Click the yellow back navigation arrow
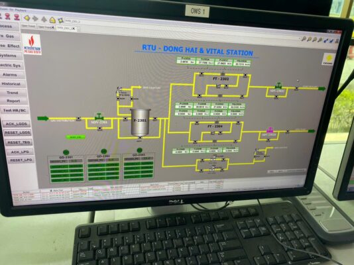The width and height of the screenshot is (354, 265). (27, 18)
